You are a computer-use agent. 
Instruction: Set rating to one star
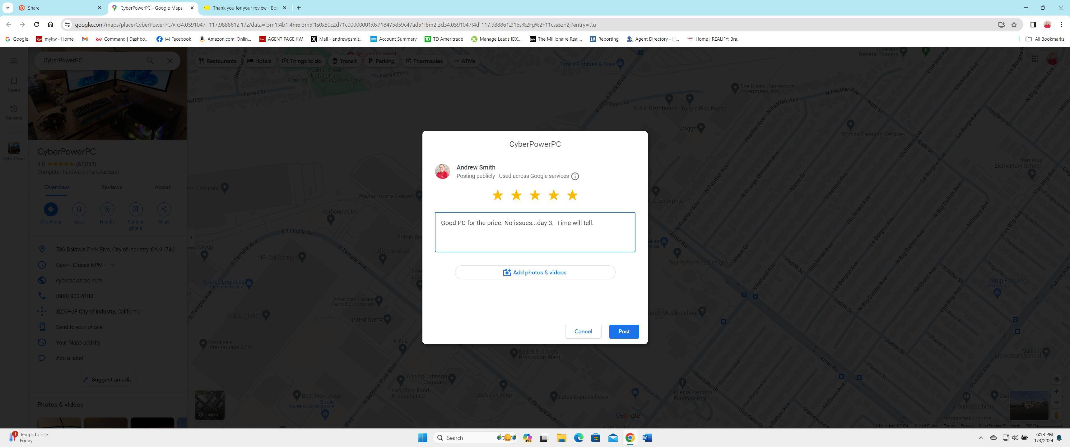point(498,195)
